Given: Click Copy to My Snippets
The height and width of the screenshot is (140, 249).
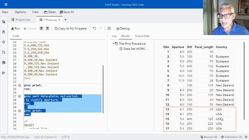Looking at the screenshot, I should (x=71, y=28).
